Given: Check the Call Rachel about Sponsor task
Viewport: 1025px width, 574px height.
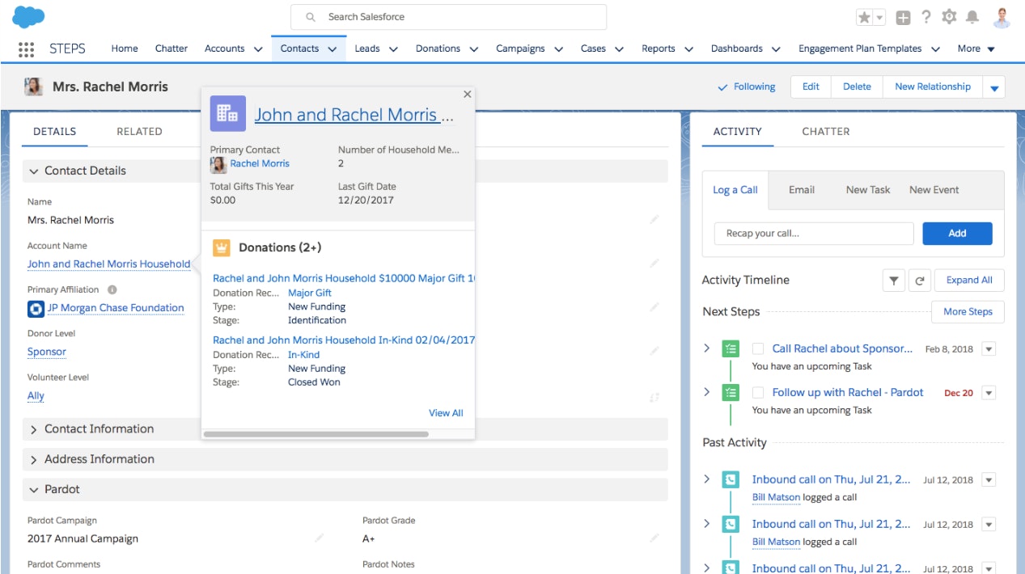Looking at the screenshot, I should pyautogui.click(x=758, y=349).
